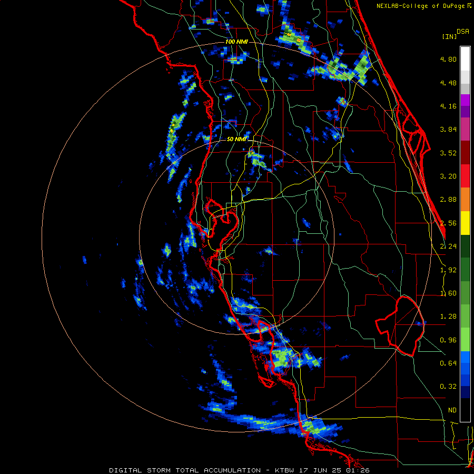Pick the orange swatch beside 2.88
Image resolution: width=474 pixels, height=474 pixels.
[465, 200]
